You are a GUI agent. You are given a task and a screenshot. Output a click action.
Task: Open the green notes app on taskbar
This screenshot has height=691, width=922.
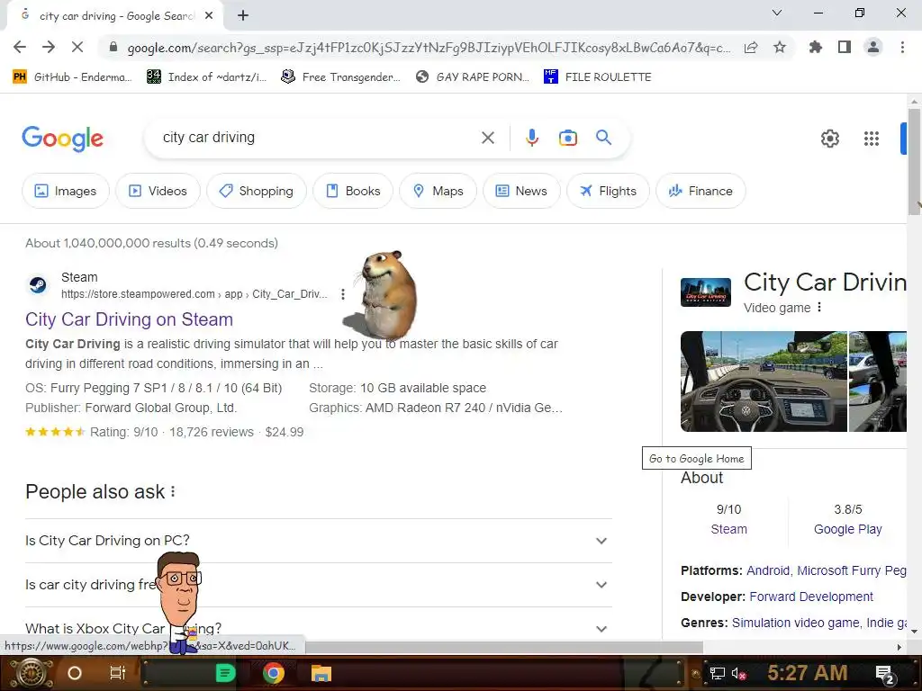coord(225,673)
